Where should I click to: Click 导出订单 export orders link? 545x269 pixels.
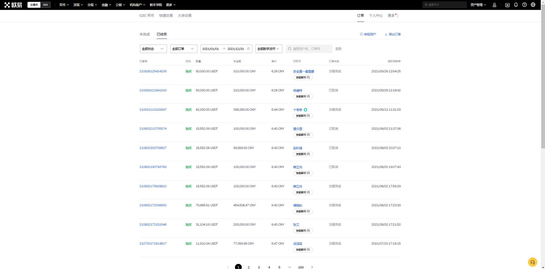click(393, 34)
